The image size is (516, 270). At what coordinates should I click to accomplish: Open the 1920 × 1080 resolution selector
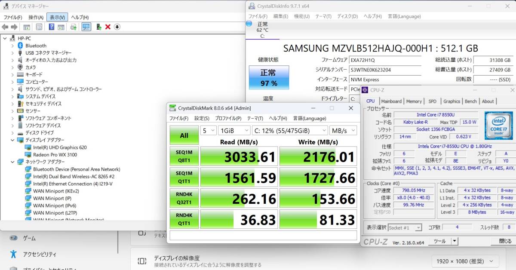pyautogui.click(x=465, y=261)
